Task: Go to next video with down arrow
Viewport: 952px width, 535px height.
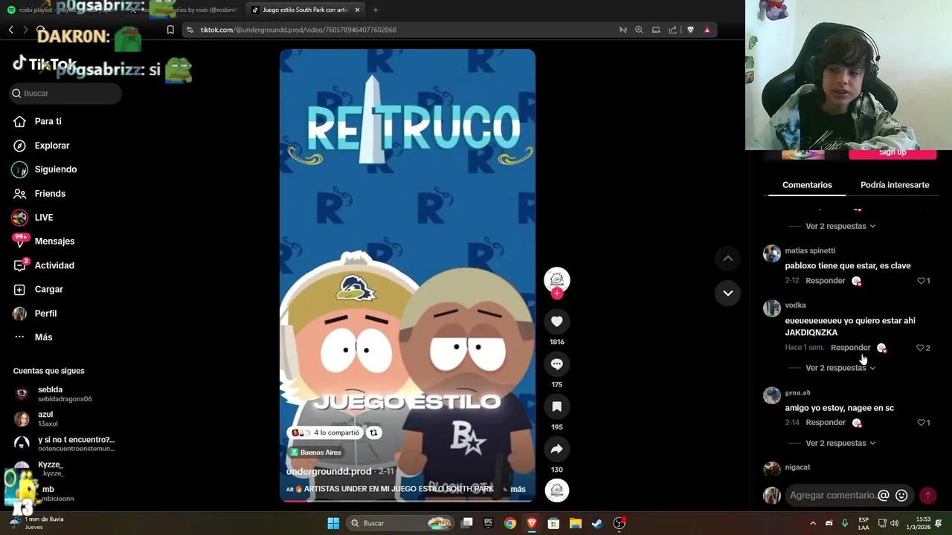Action: coord(728,293)
